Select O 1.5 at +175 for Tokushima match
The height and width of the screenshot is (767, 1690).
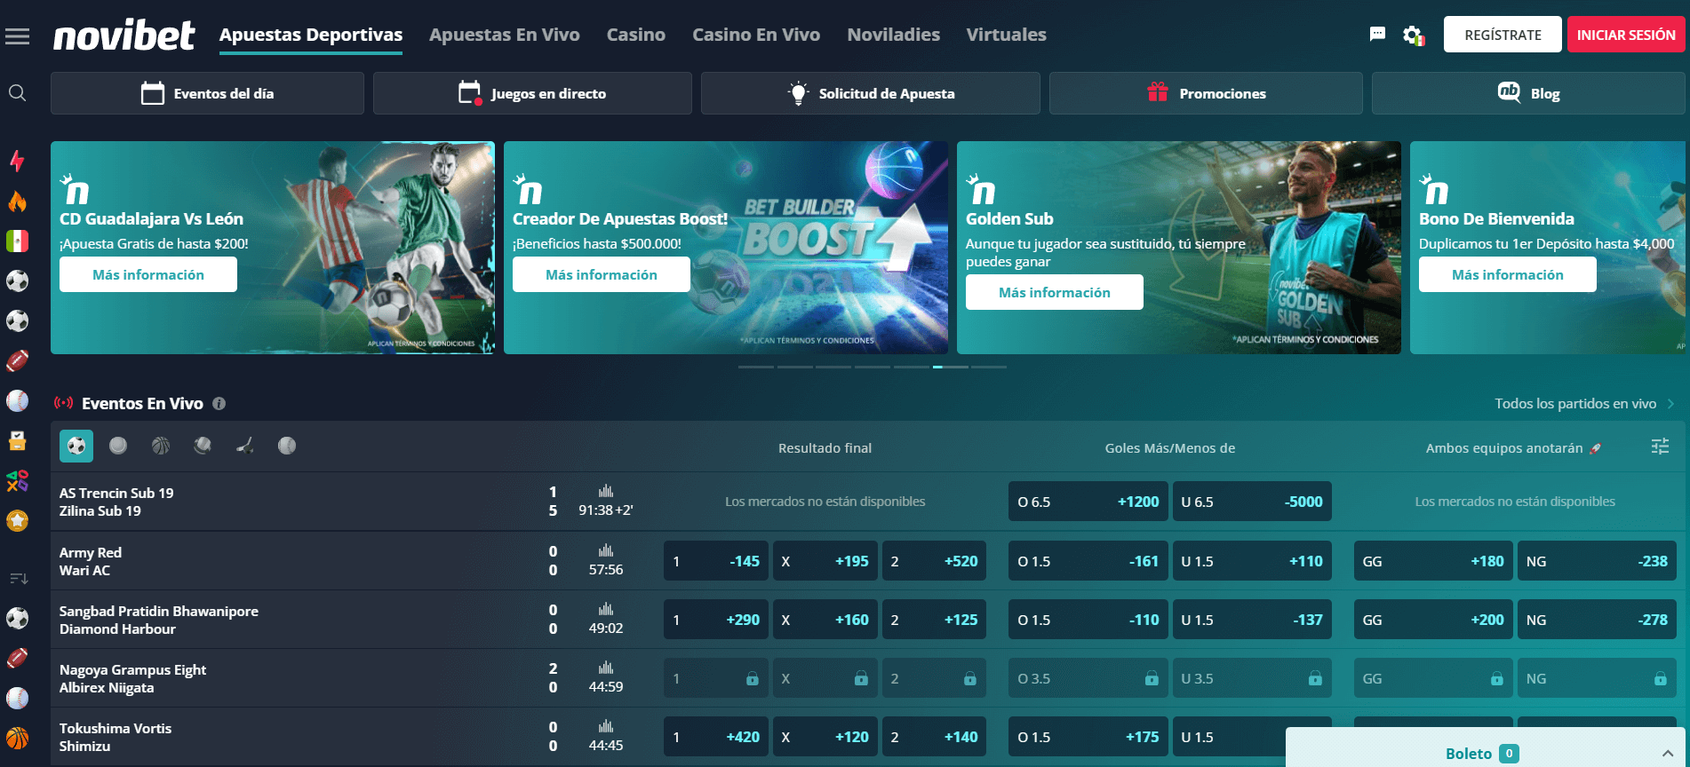point(1088,737)
